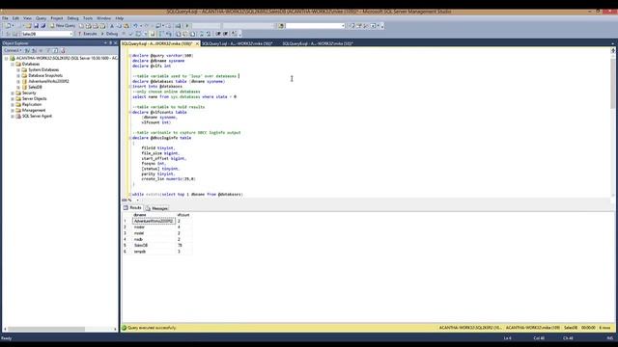Expand the Replication folder

coord(13,105)
